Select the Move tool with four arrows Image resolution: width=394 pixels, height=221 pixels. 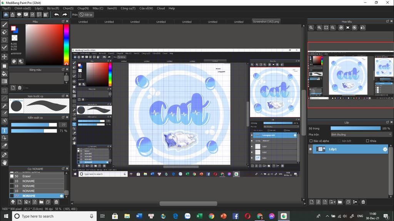5,56
